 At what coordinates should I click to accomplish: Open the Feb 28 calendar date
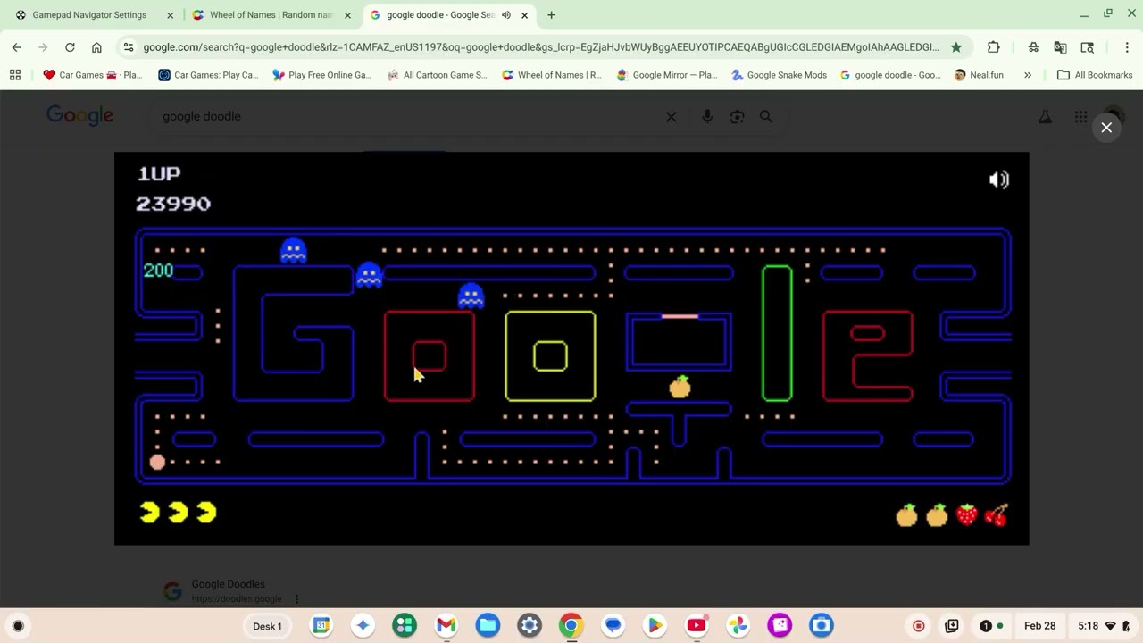[1039, 626]
